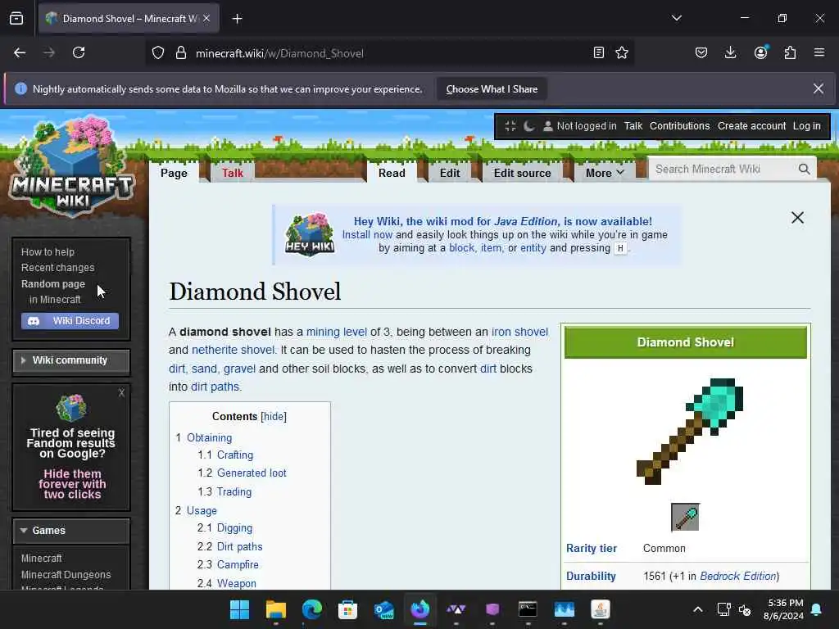Click the Firefox View icon
The image size is (839, 629).
coord(16,19)
